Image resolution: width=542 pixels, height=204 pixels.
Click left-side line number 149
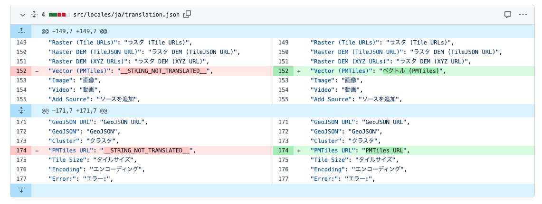21,43
